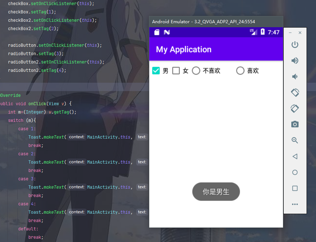Click the default: label in code
This screenshot has height=242, width=316.
[28, 229]
